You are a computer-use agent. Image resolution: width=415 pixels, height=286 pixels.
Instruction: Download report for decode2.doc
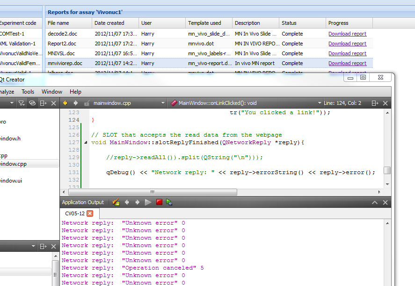(347, 33)
